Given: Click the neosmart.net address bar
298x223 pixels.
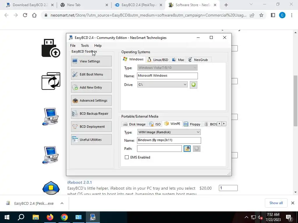Looking at the screenshot, I should (x=148, y=15).
